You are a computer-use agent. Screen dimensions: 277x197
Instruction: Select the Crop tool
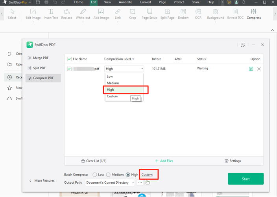pyautogui.click(x=133, y=14)
